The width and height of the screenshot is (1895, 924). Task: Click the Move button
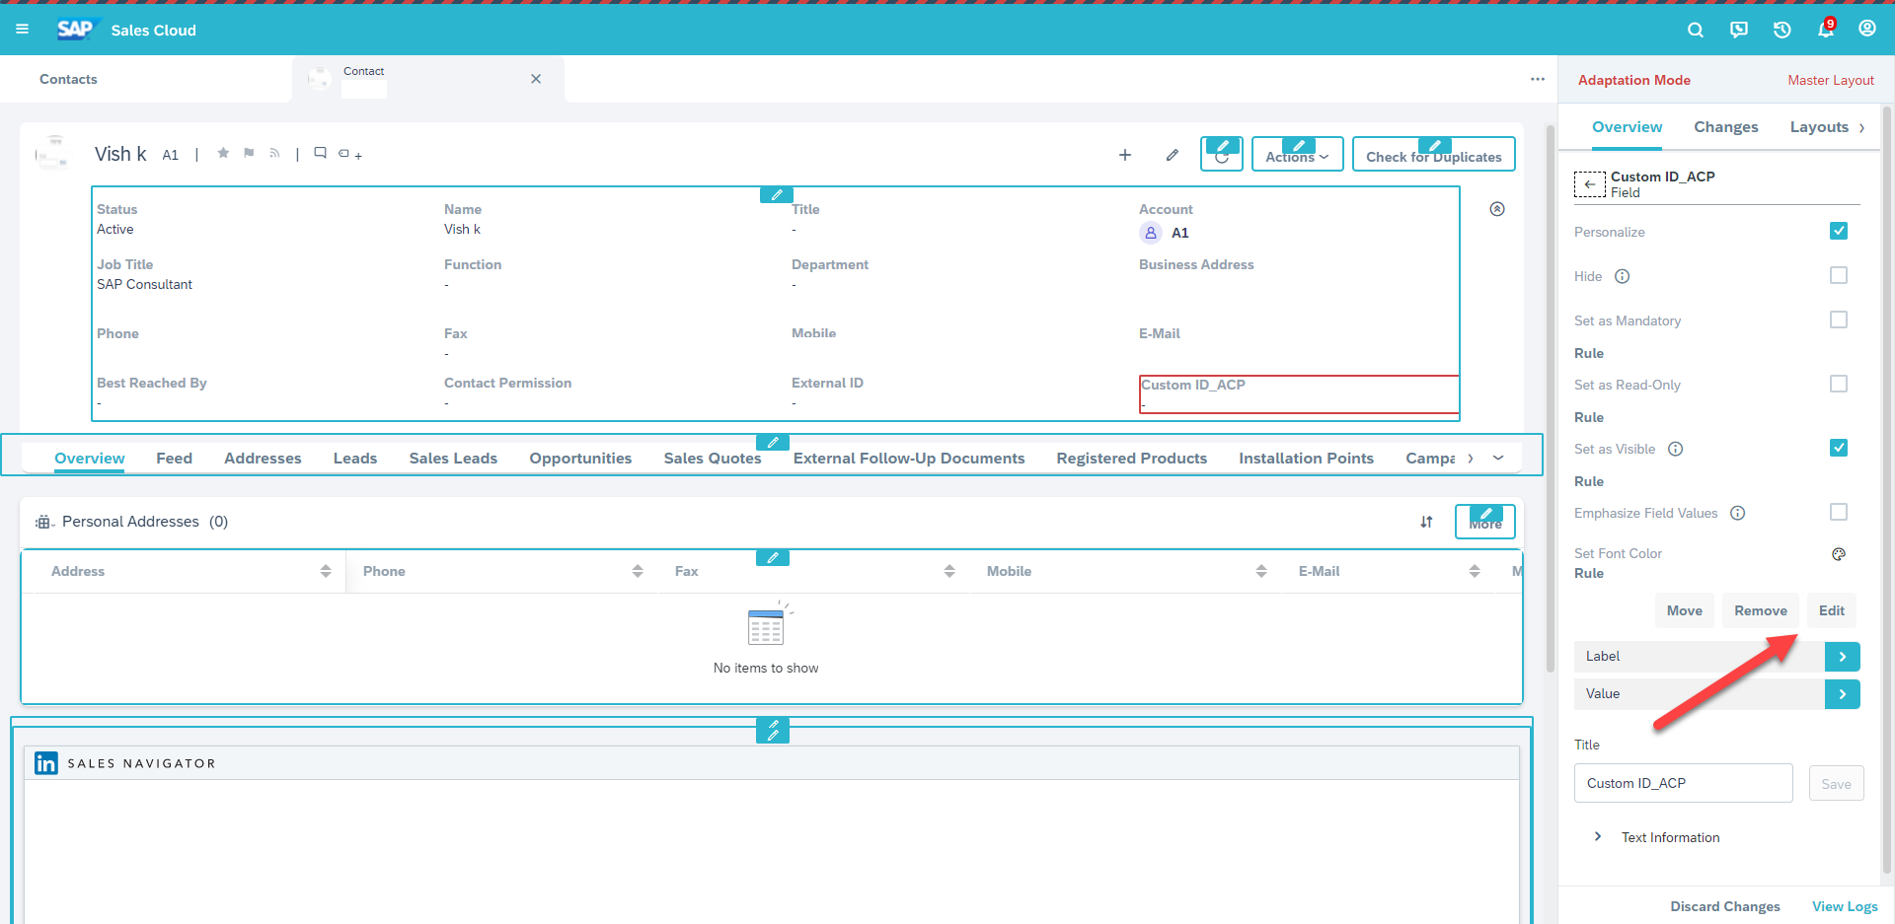pyautogui.click(x=1685, y=610)
